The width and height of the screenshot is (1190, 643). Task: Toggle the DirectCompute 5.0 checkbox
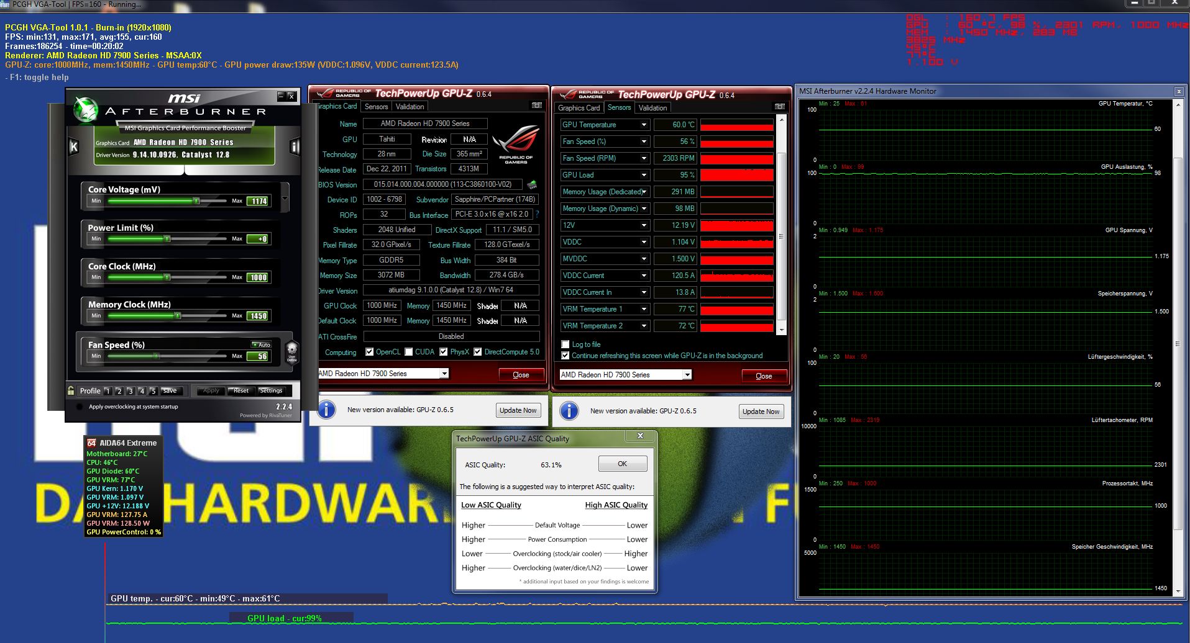pos(478,352)
